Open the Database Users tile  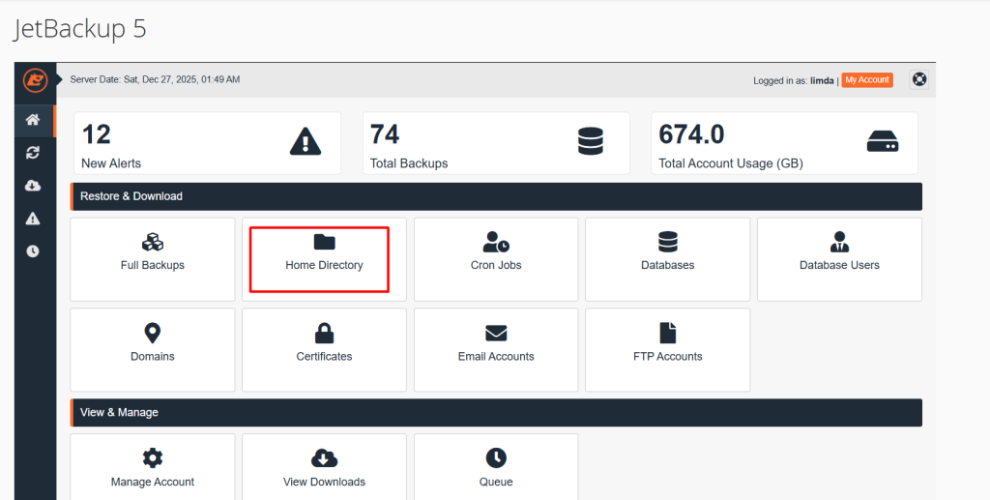pos(839,259)
